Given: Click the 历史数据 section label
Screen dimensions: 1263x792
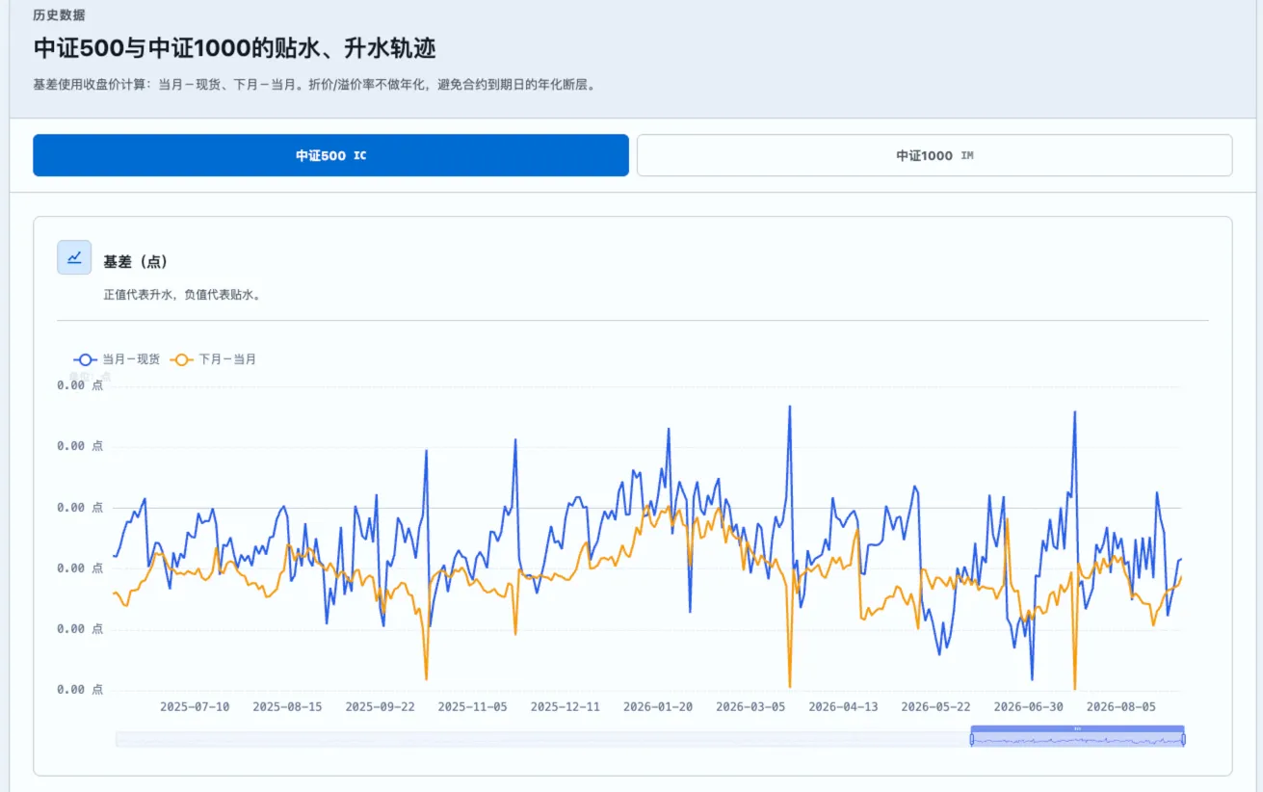Looking at the screenshot, I should coord(57,14).
